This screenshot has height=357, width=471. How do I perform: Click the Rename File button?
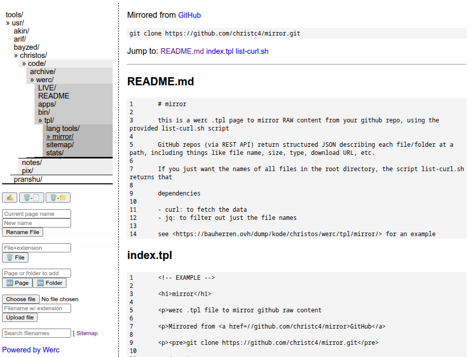click(22, 232)
